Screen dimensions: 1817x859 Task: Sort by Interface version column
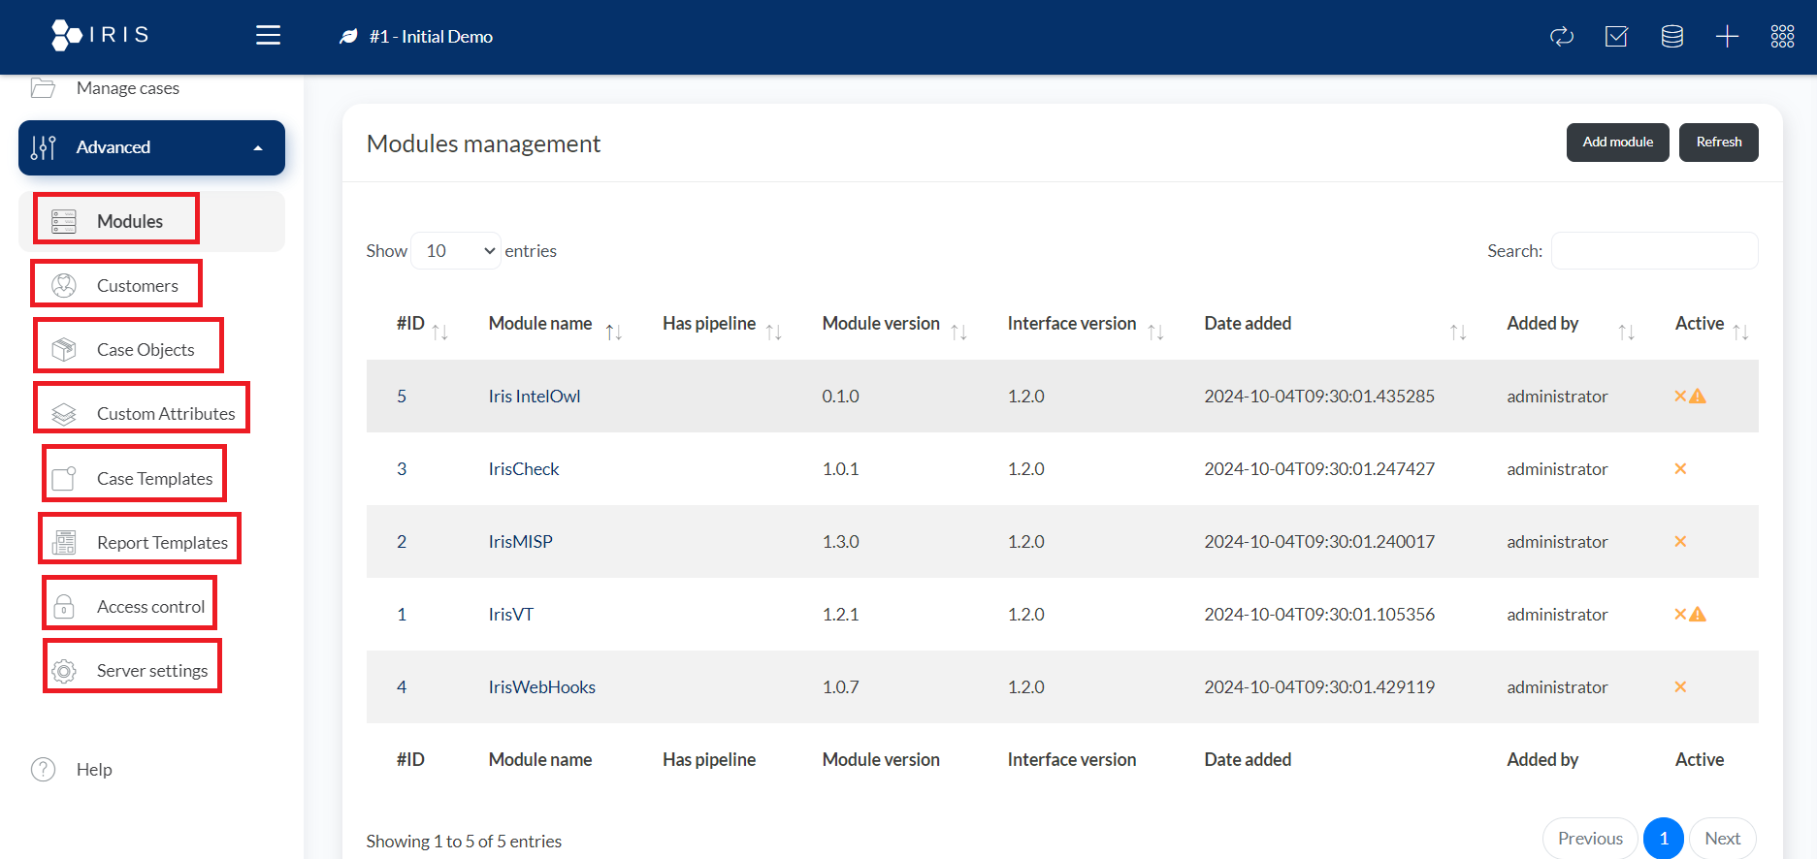pos(1086,324)
